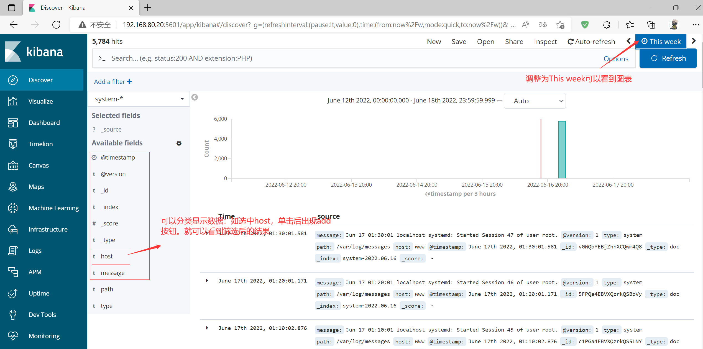Open the Infrastructure icon
703x349 pixels.
pos(13,229)
